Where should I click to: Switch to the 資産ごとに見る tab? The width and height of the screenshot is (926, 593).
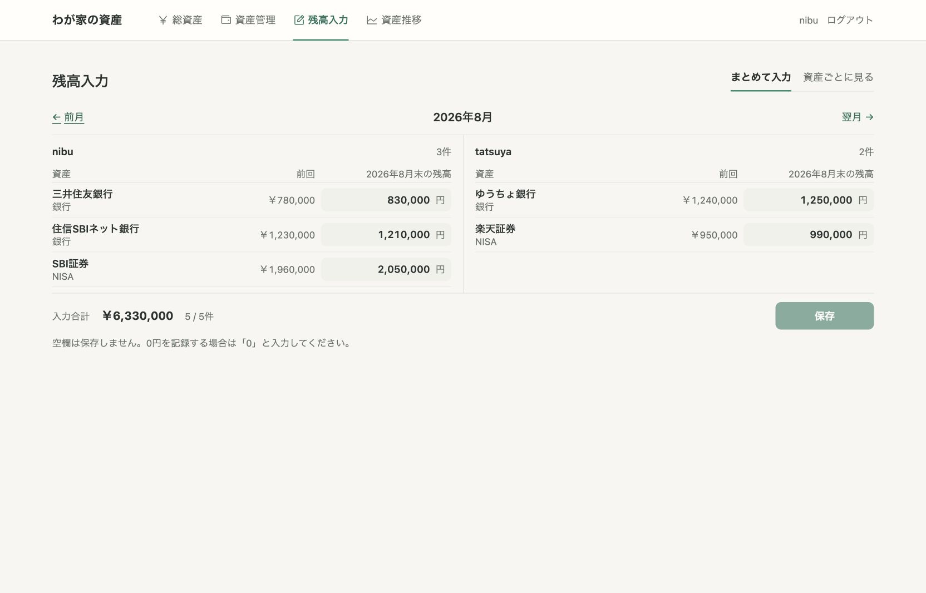pyautogui.click(x=838, y=77)
